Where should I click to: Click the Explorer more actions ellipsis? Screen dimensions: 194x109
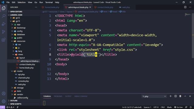(36, 7)
